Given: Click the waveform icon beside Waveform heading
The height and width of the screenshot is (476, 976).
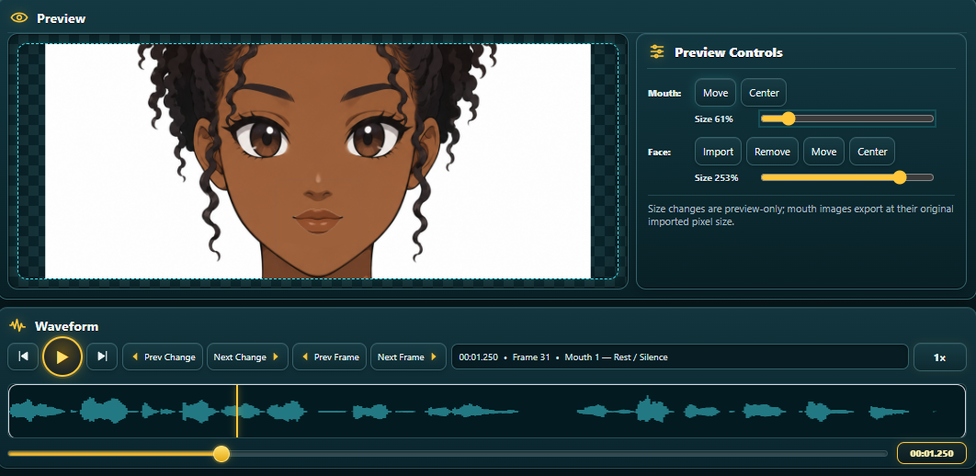Looking at the screenshot, I should tap(17, 325).
